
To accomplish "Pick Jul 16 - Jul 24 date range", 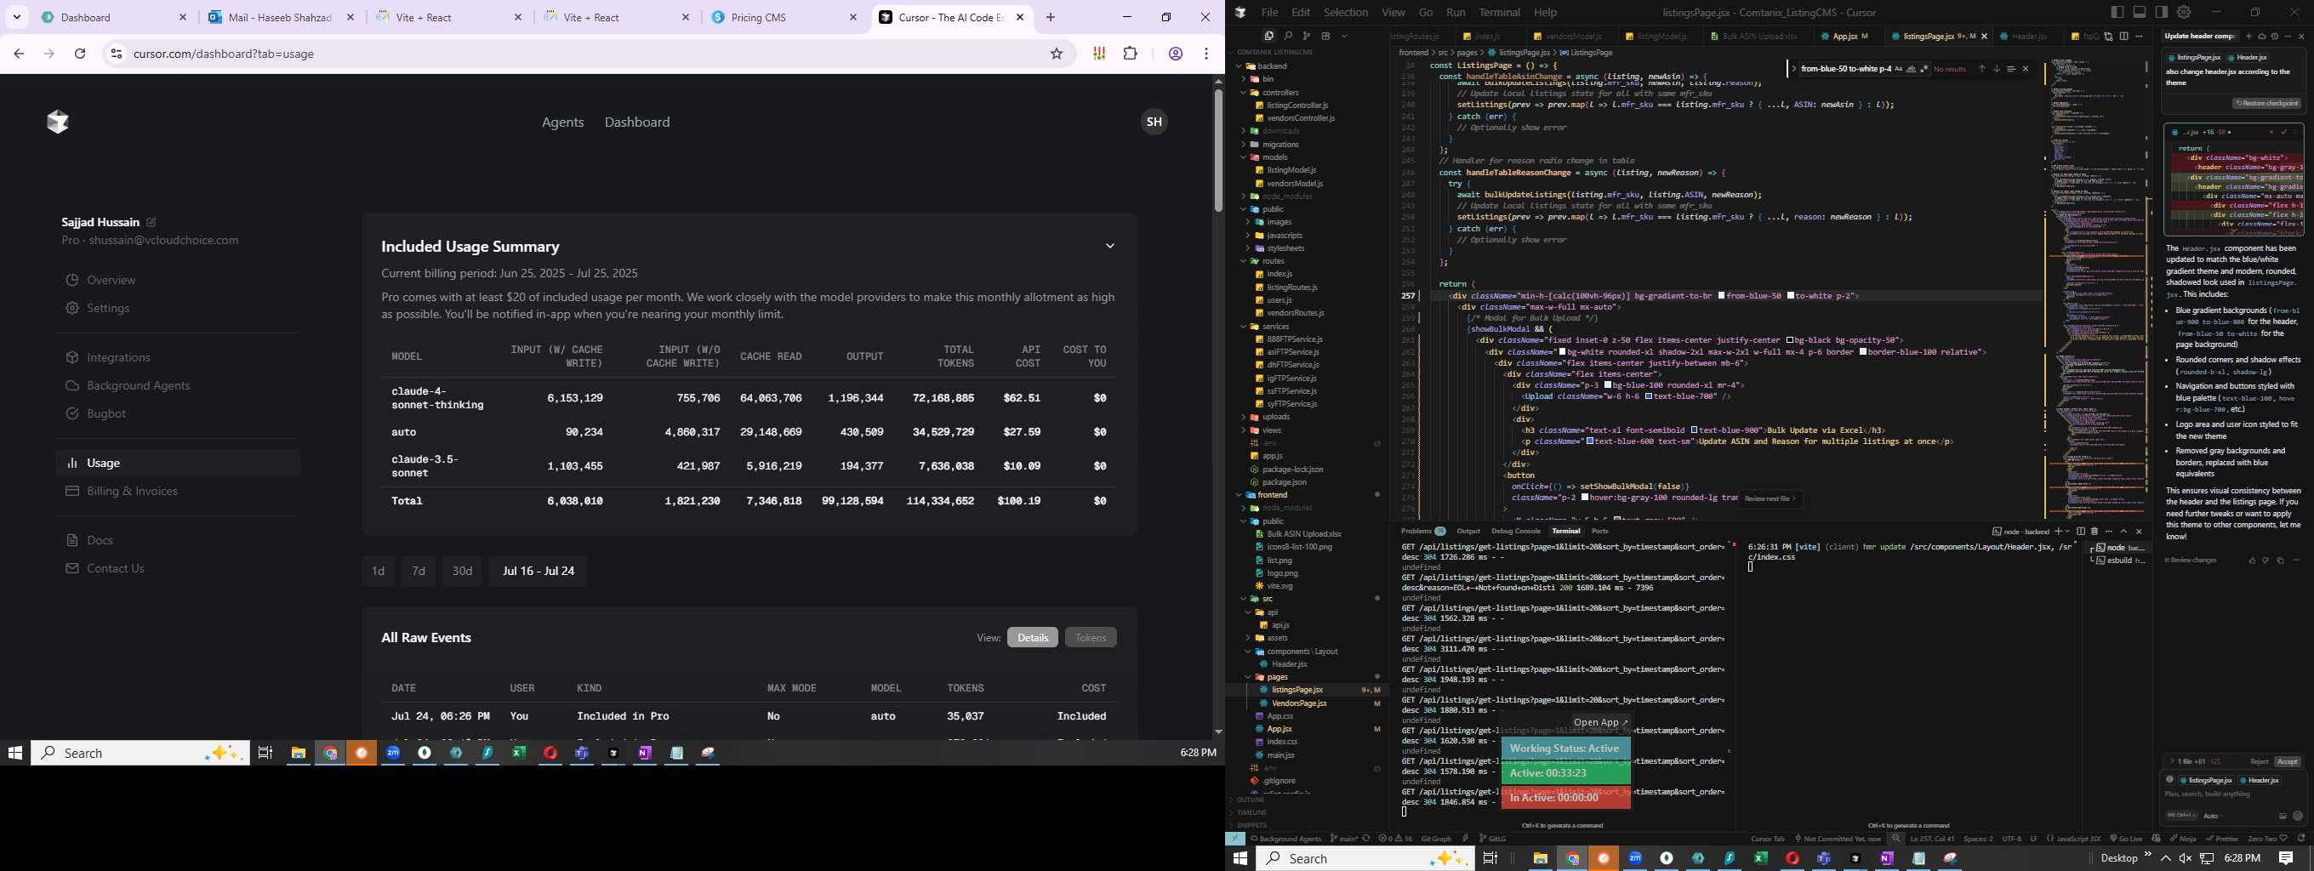I will [x=538, y=571].
